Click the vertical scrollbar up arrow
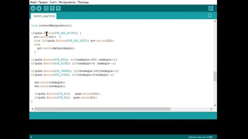The height and width of the screenshot is (139, 248). click(x=215, y=21)
